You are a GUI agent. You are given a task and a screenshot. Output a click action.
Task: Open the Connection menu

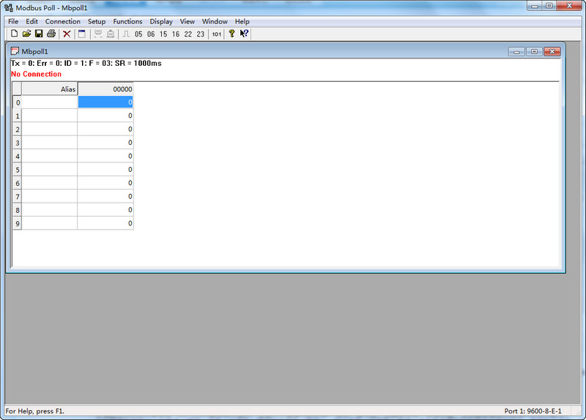pyautogui.click(x=63, y=21)
